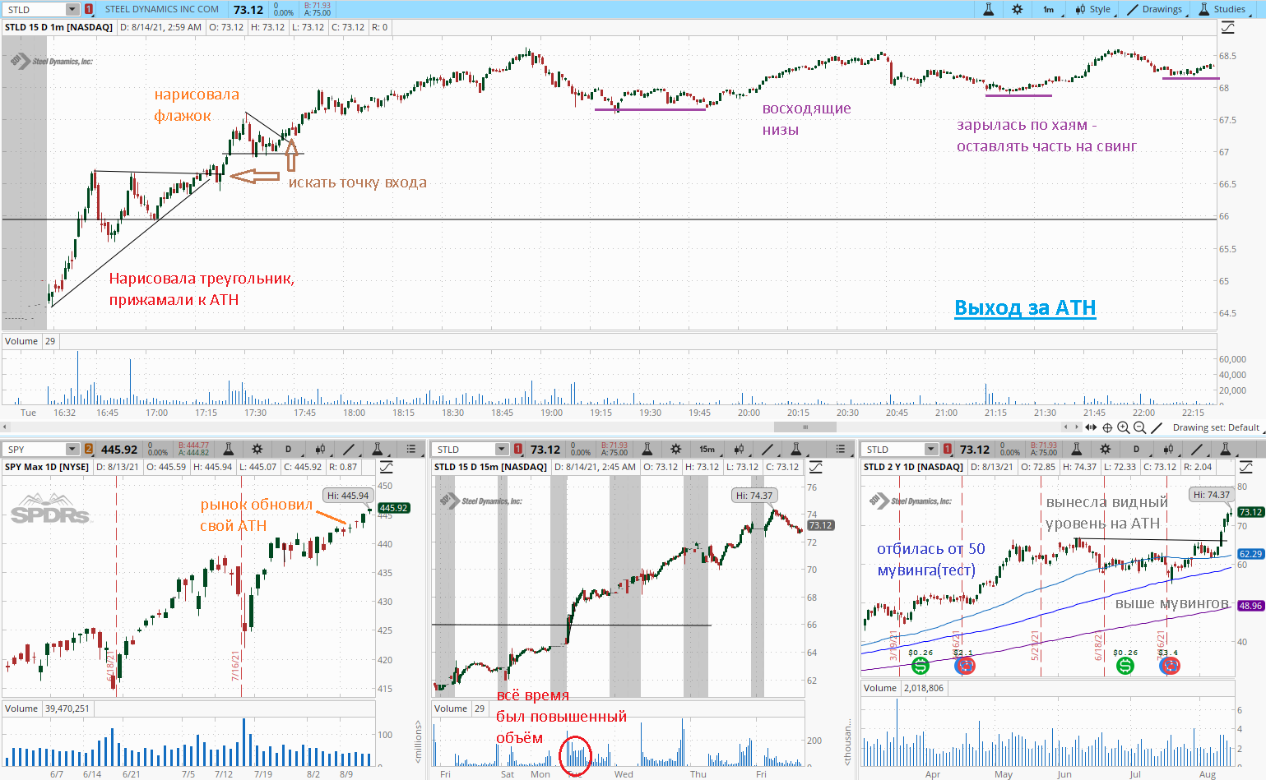Open chart style icon in 15m STLD panel

click(x=739, y=449)
